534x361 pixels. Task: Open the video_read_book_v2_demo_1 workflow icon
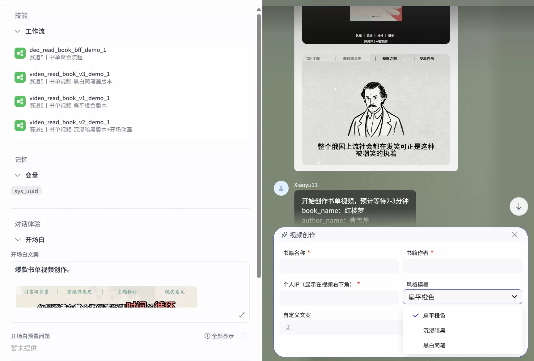click(20, 125)
